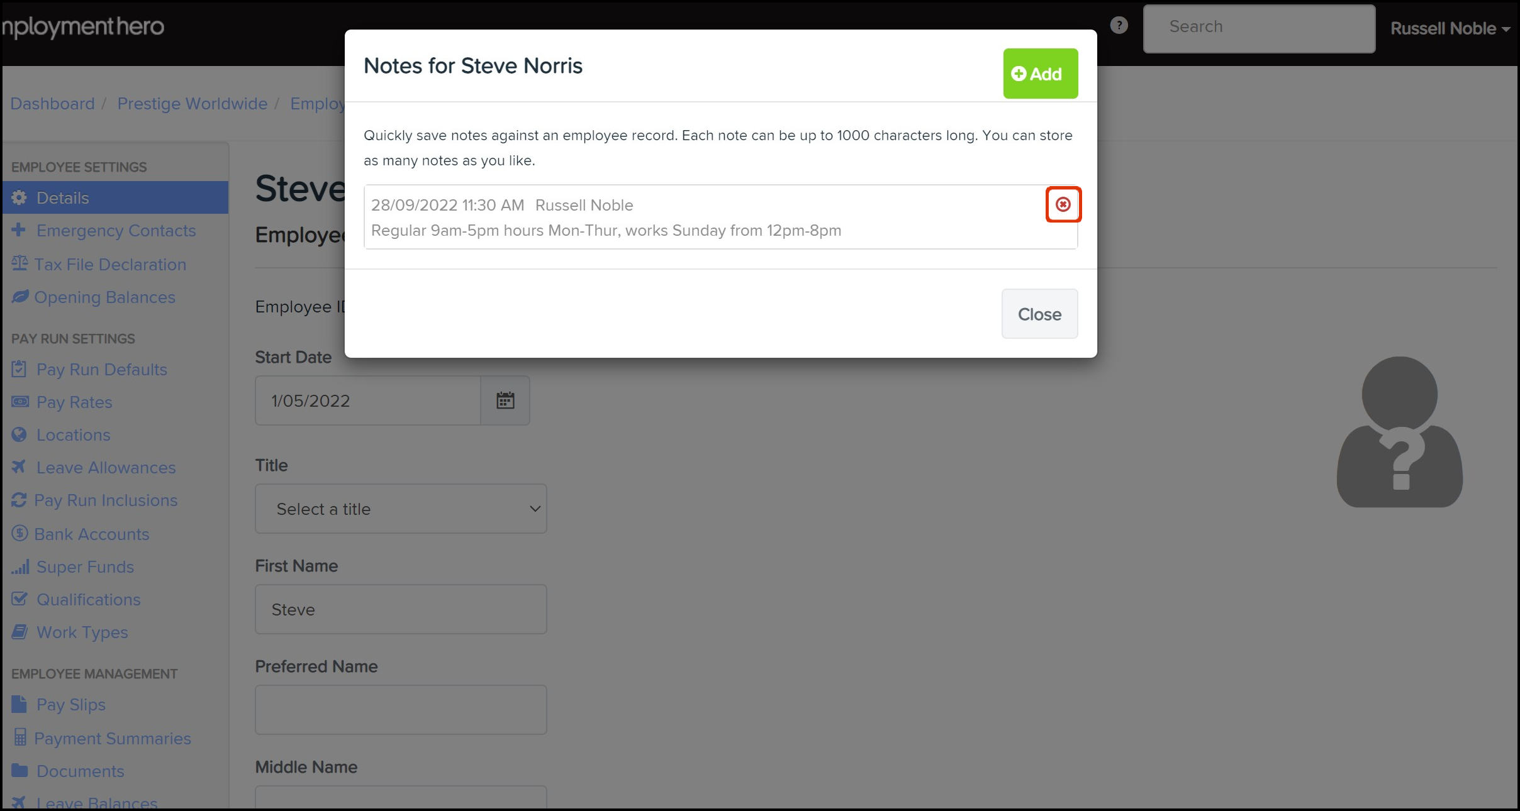The width and height of the screenshot is (1520, 811).
Task: Go to the Dashboard breadcrumb link
Action: pyautogui.click(x=52, y=104)
